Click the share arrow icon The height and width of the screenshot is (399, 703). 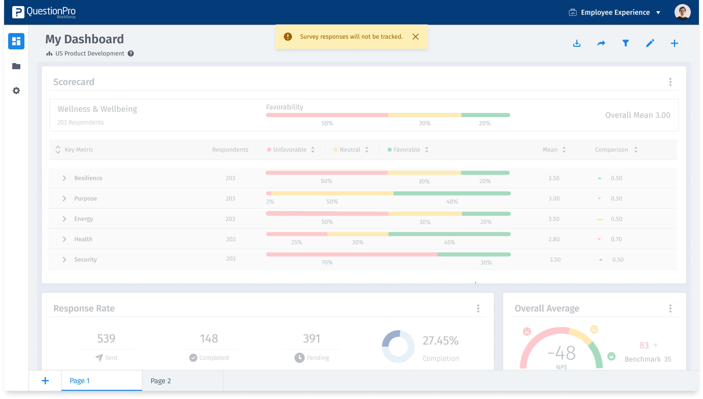pyautogui.click(x=601, y=43)
